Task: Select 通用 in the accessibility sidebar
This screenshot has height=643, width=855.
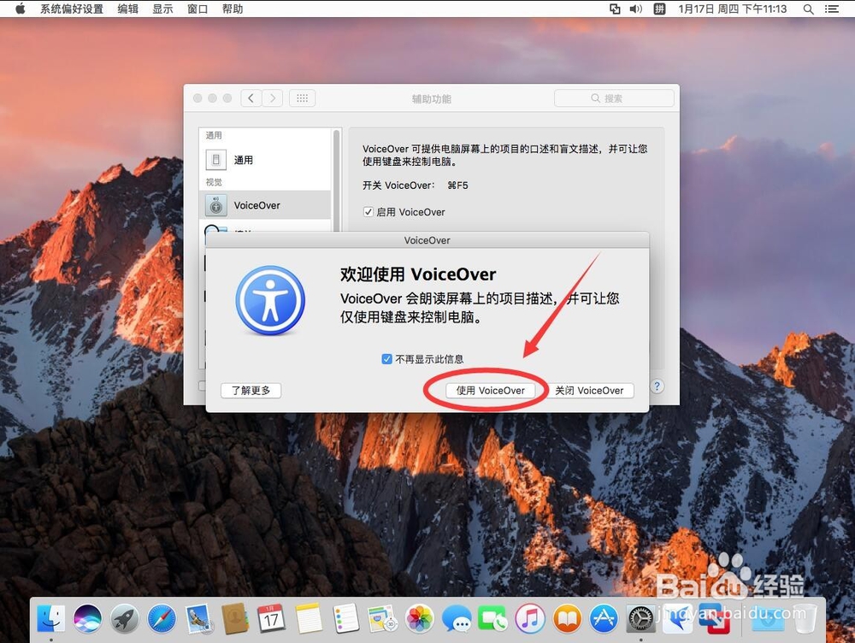Action: tap(265, 160)
